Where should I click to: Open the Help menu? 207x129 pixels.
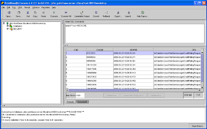(54, 7)
